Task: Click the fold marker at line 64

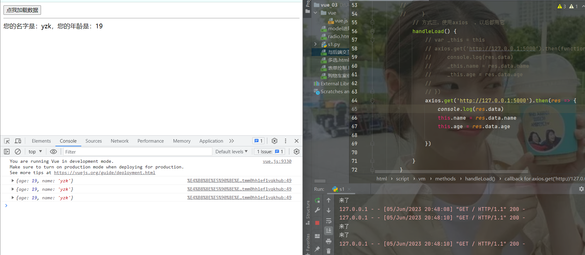Action: 372,101
